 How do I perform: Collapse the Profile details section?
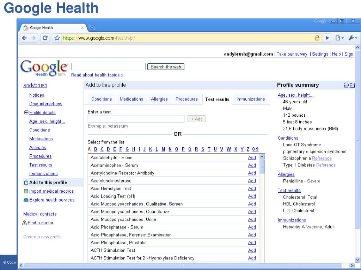[x=26, y=112]
